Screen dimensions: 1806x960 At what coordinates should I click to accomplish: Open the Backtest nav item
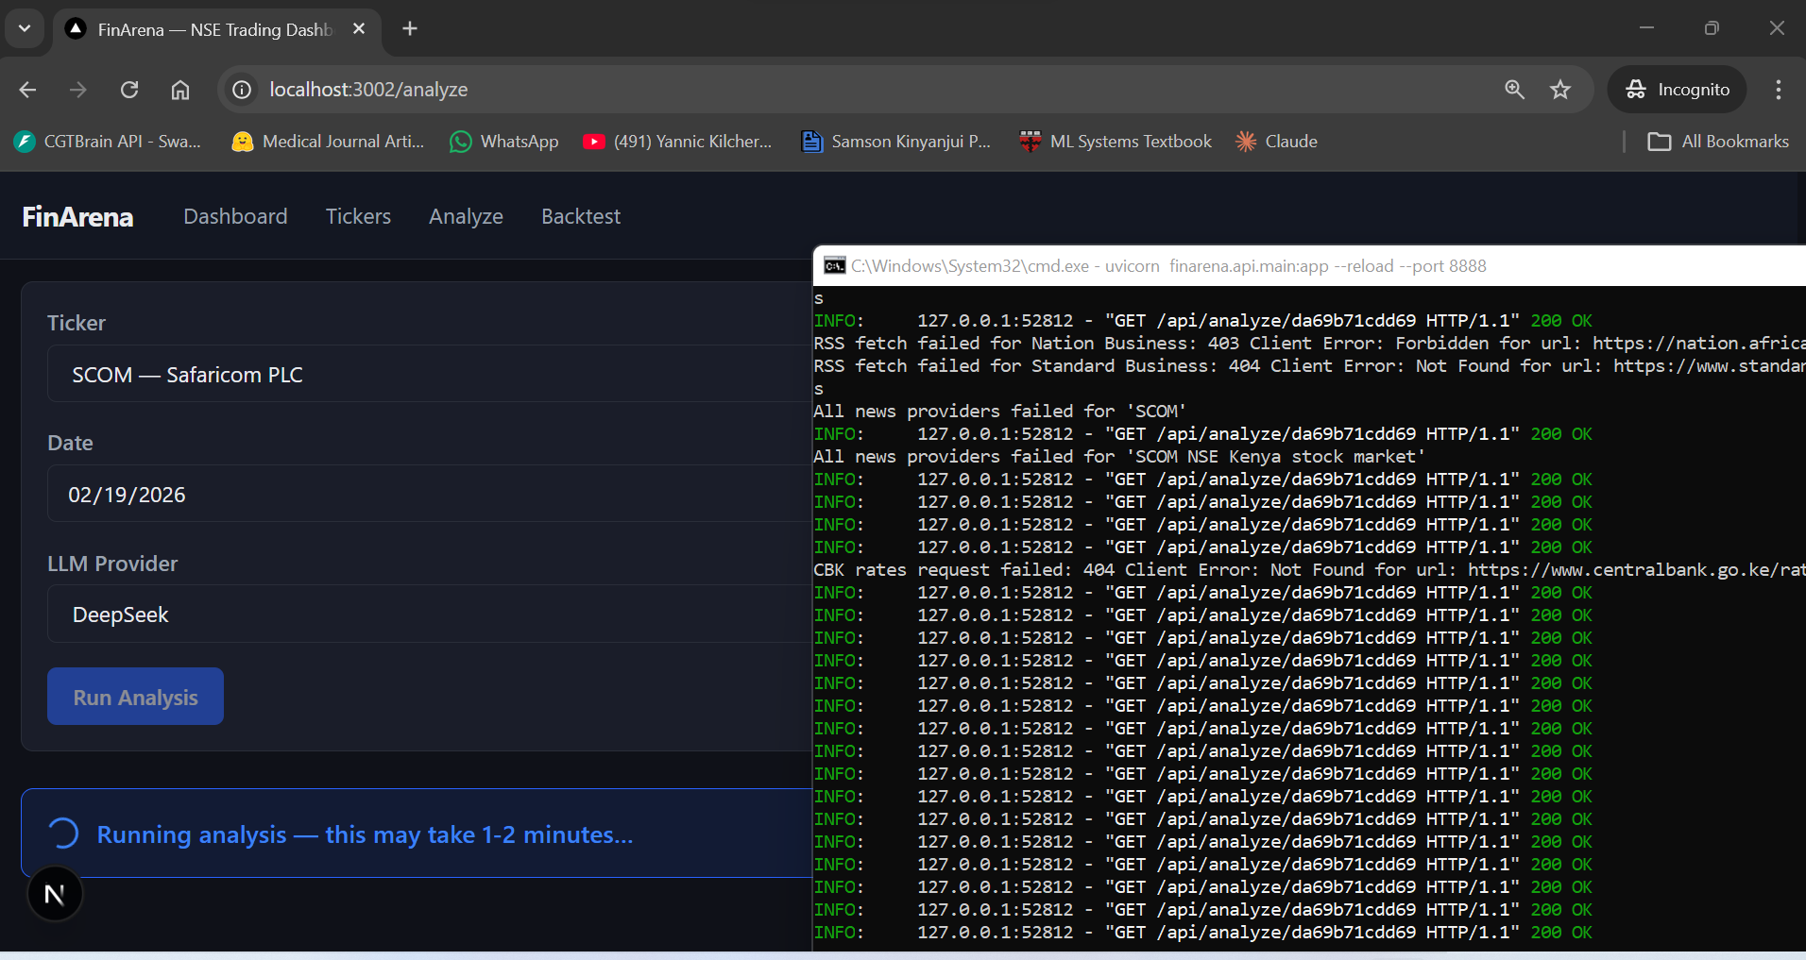coord(580,216)
